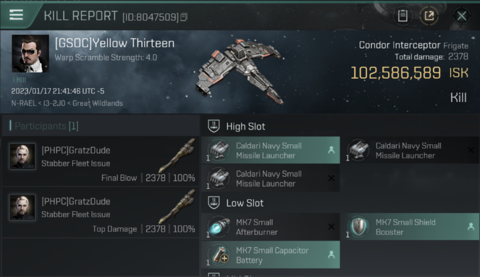Click the Stabber Fleet Issue ship icon in Final Blow row

coord(176,156)
